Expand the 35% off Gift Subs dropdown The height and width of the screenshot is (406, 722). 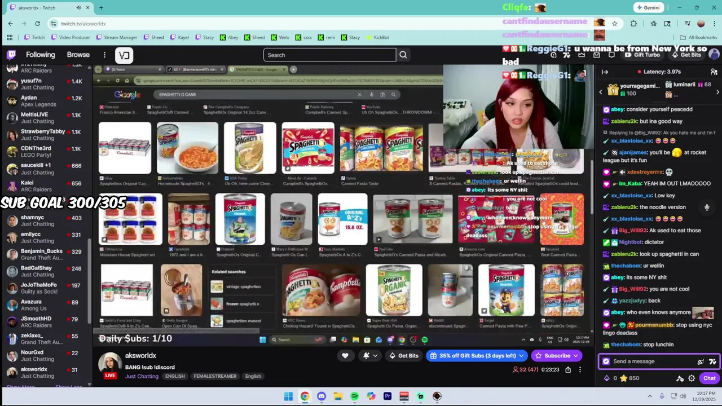tap(521, 355)
